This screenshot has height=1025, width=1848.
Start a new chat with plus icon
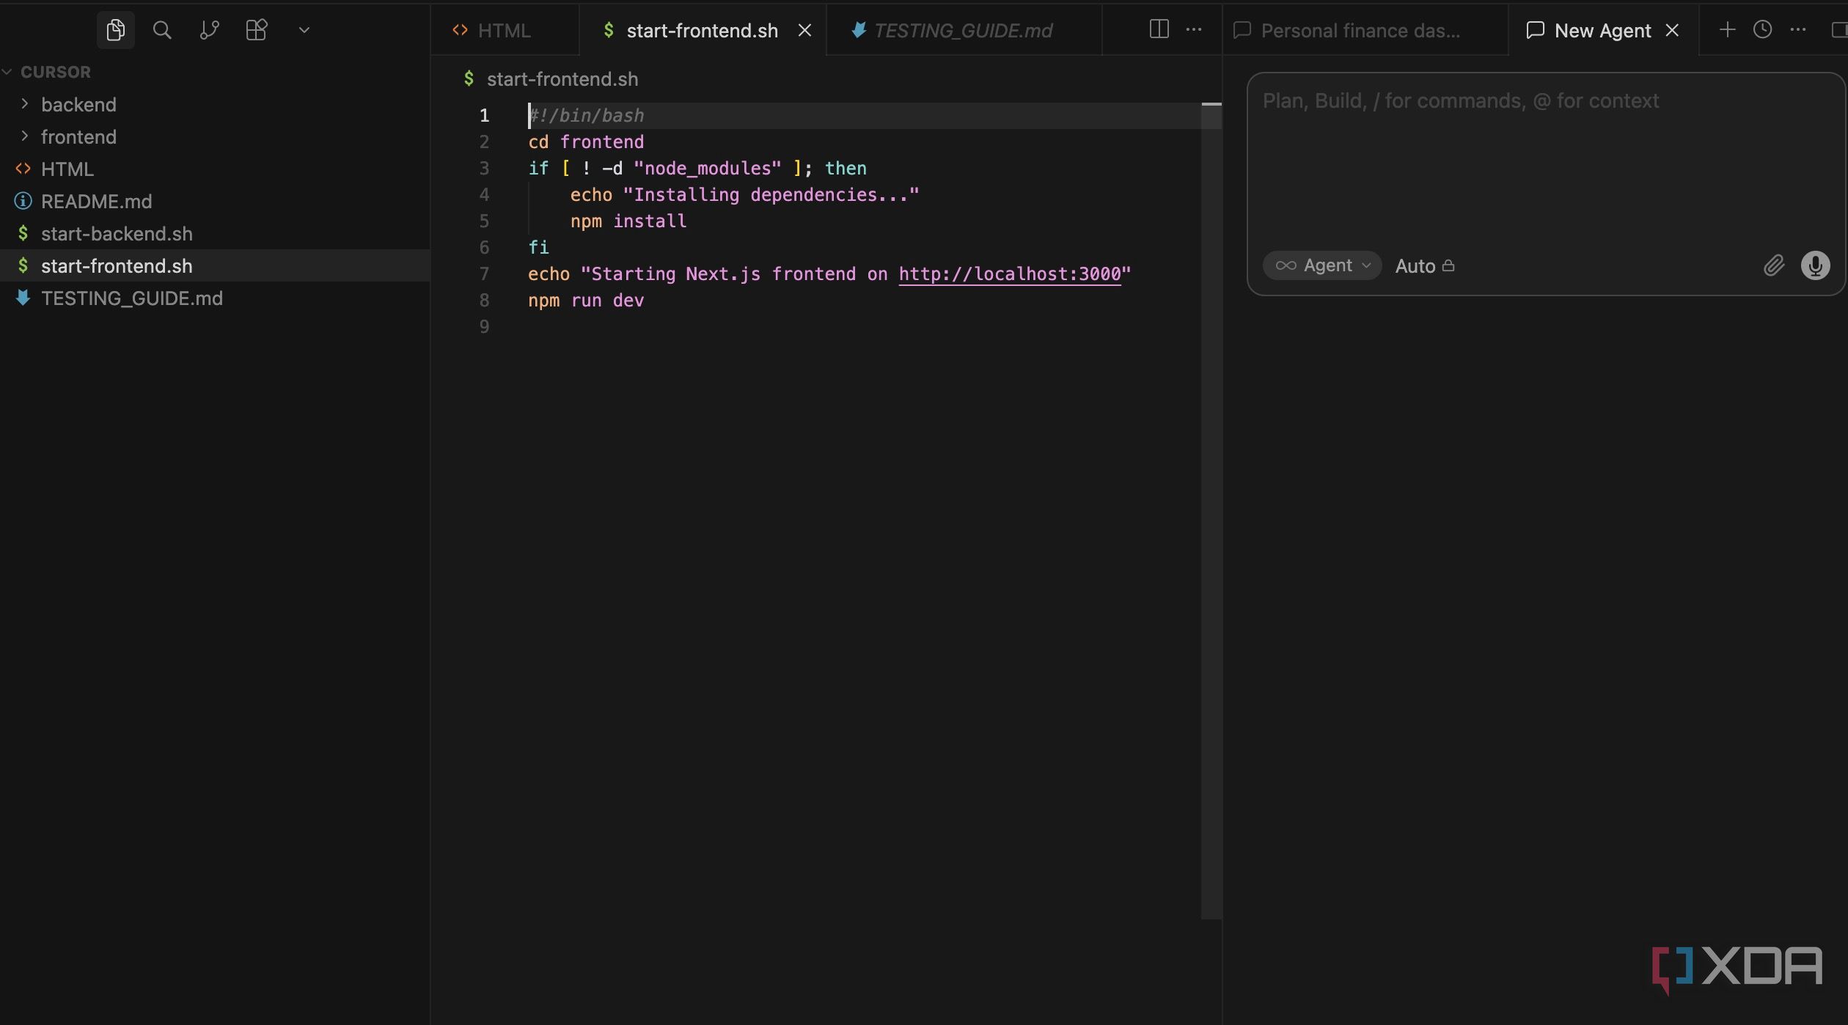pos(1727,29)
